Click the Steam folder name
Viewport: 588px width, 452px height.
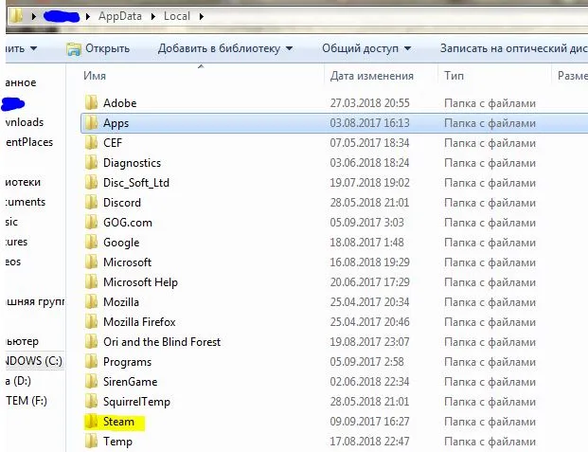tap(118, 422)
